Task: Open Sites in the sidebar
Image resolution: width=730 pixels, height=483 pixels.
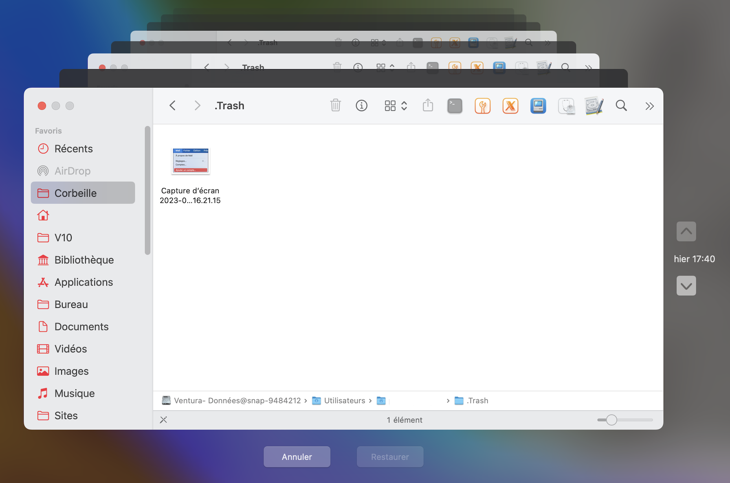Action: (83, 415)
